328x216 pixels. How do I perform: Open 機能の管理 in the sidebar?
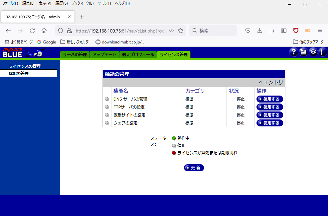(x=19, y=73)
